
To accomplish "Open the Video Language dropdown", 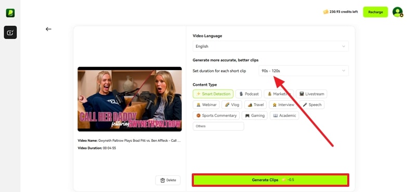I will pos(270,46).
